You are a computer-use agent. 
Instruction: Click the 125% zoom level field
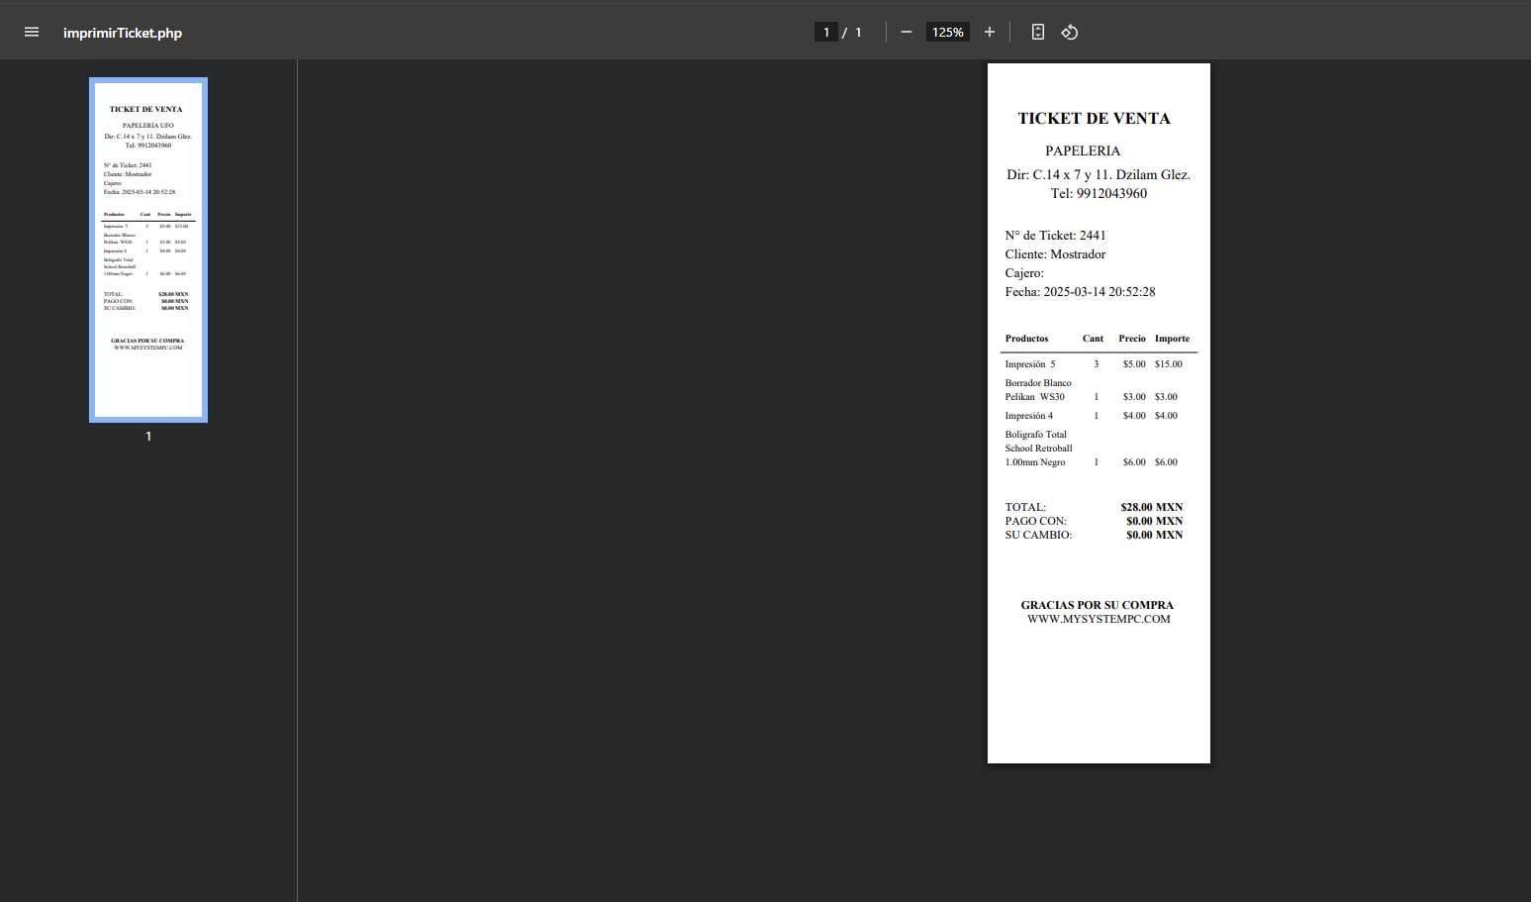pyautogui.click(x=947, y=32)
